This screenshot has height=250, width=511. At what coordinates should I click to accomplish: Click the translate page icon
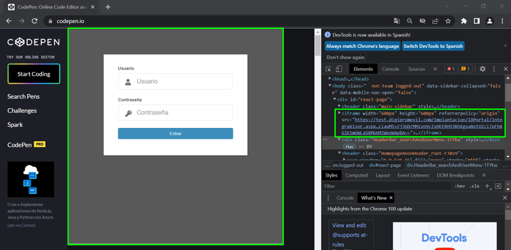pos(397,21)
